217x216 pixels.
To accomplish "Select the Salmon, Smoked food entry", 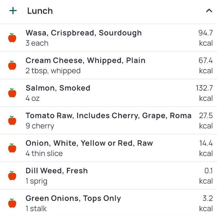I will [x=58, y=88].
